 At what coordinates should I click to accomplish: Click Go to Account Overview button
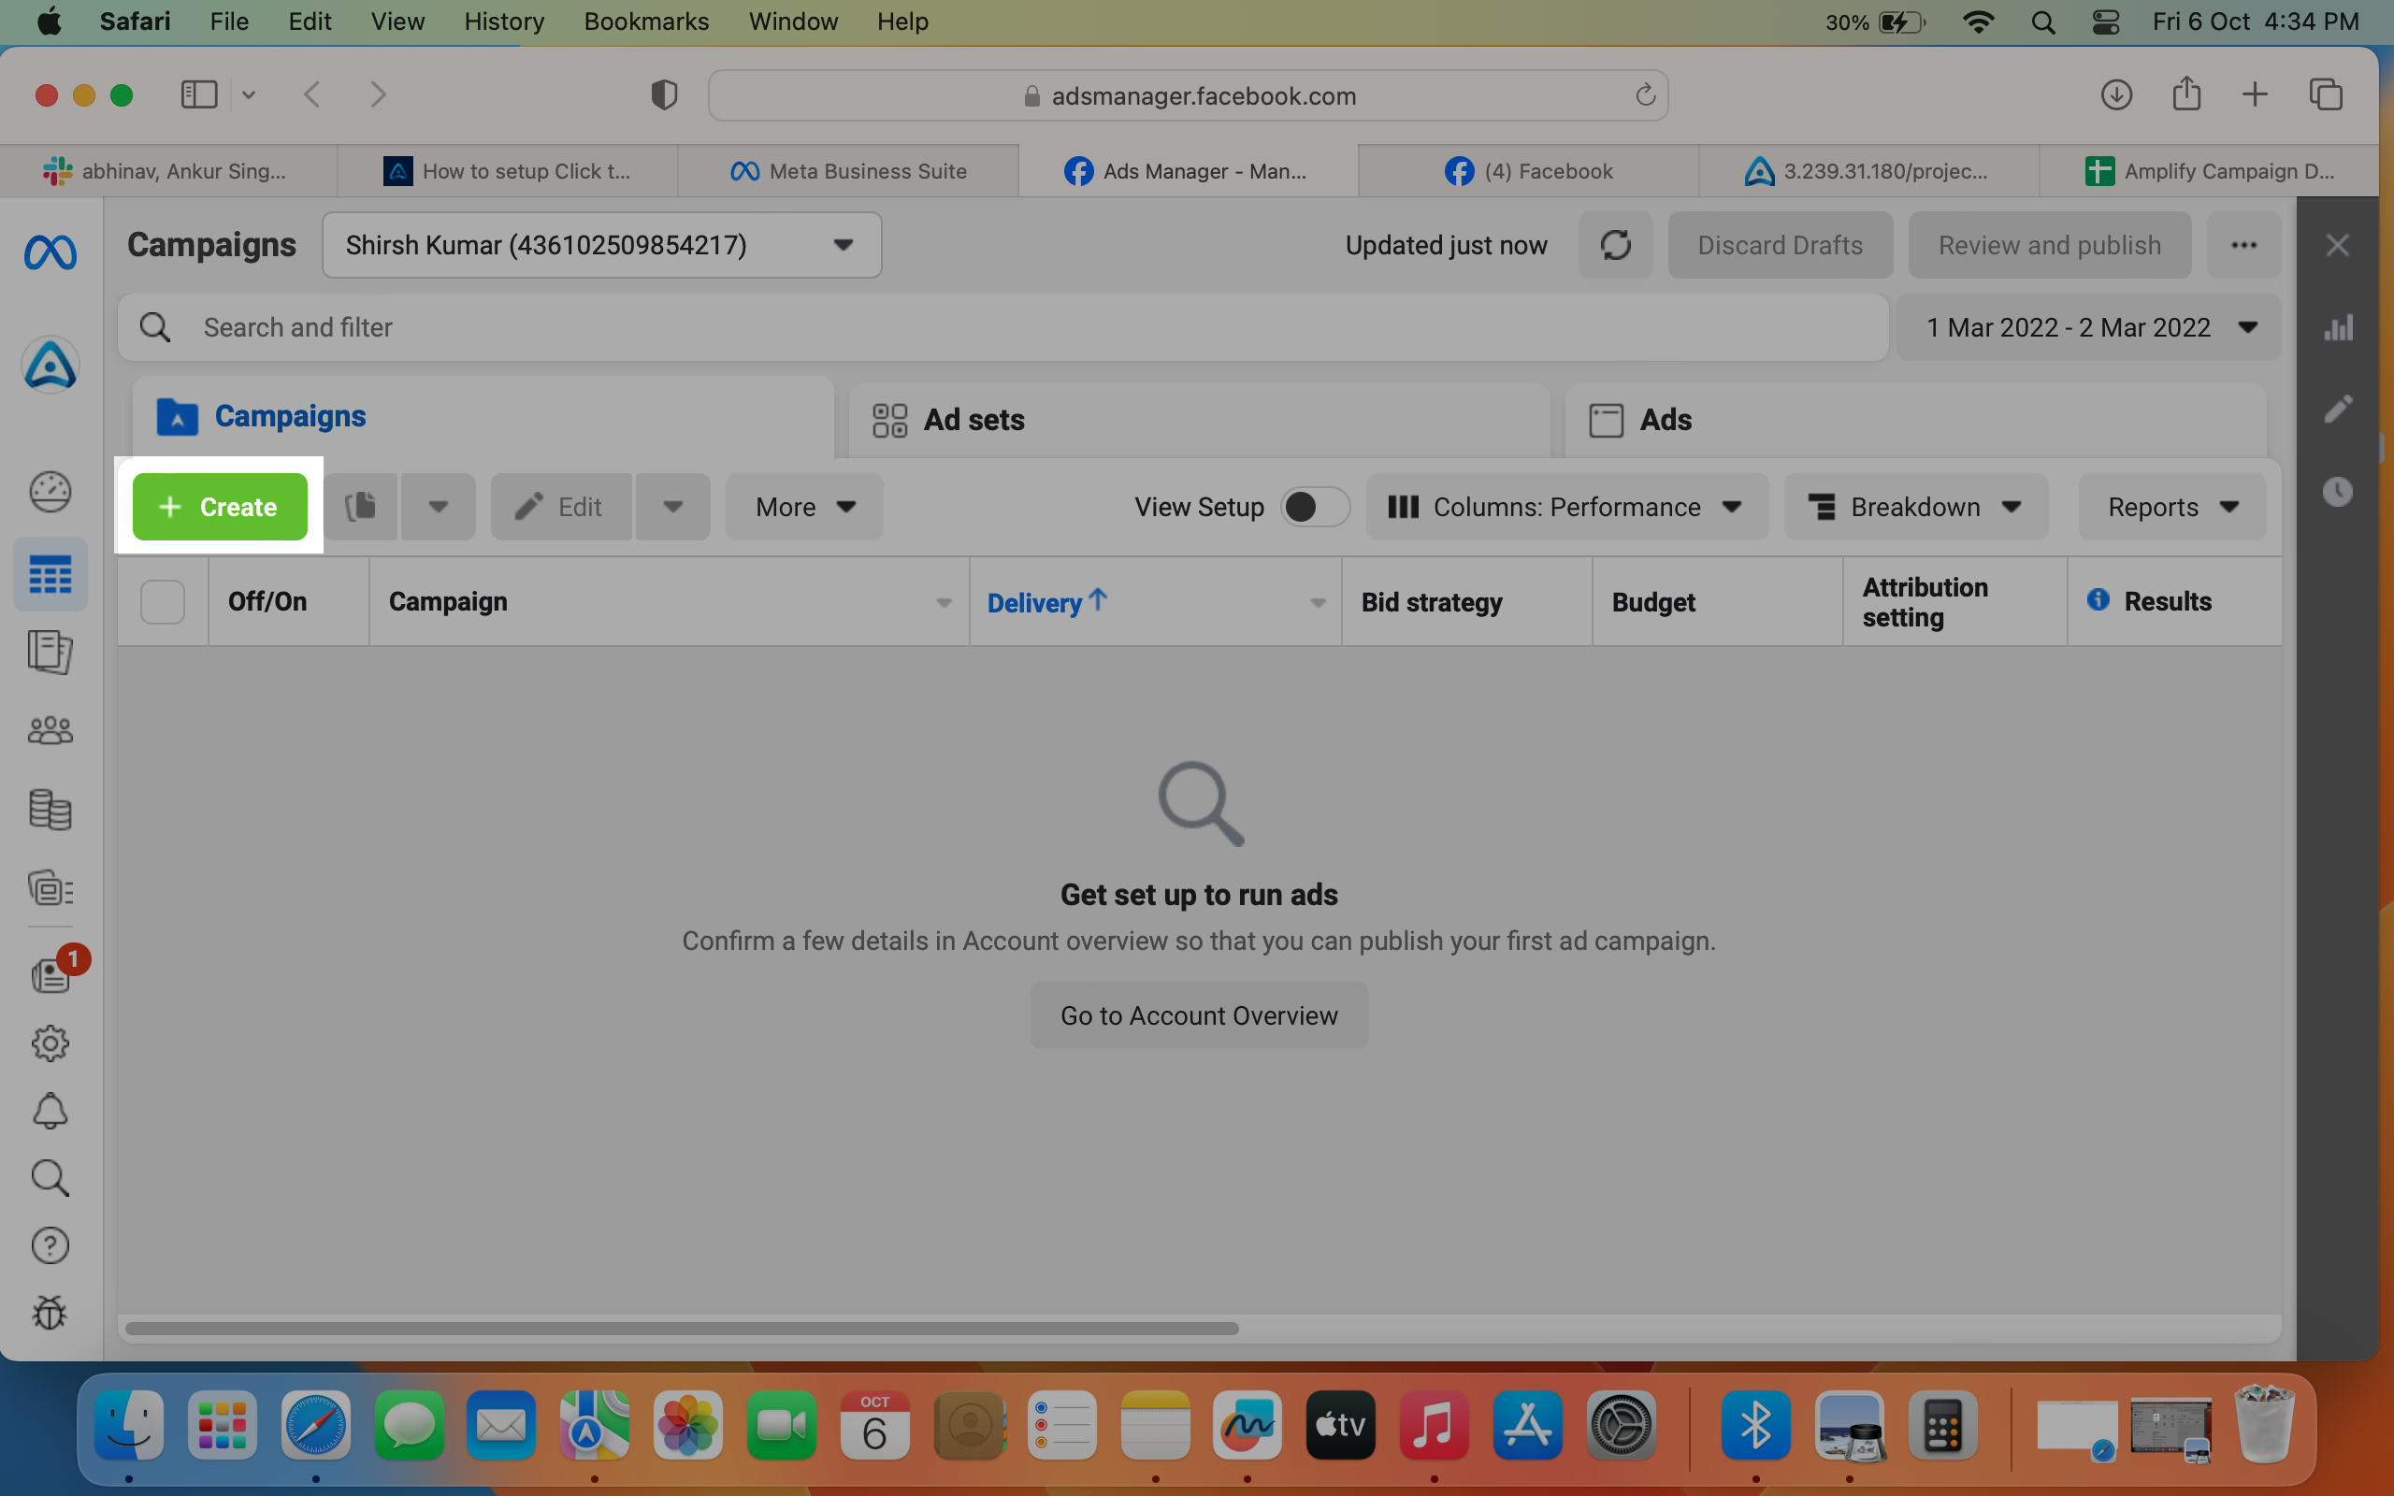[x=1199, y=1015]
